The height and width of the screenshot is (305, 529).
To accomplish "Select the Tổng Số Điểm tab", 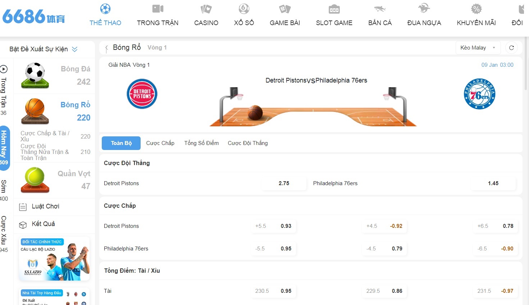I will coord(201,143).
